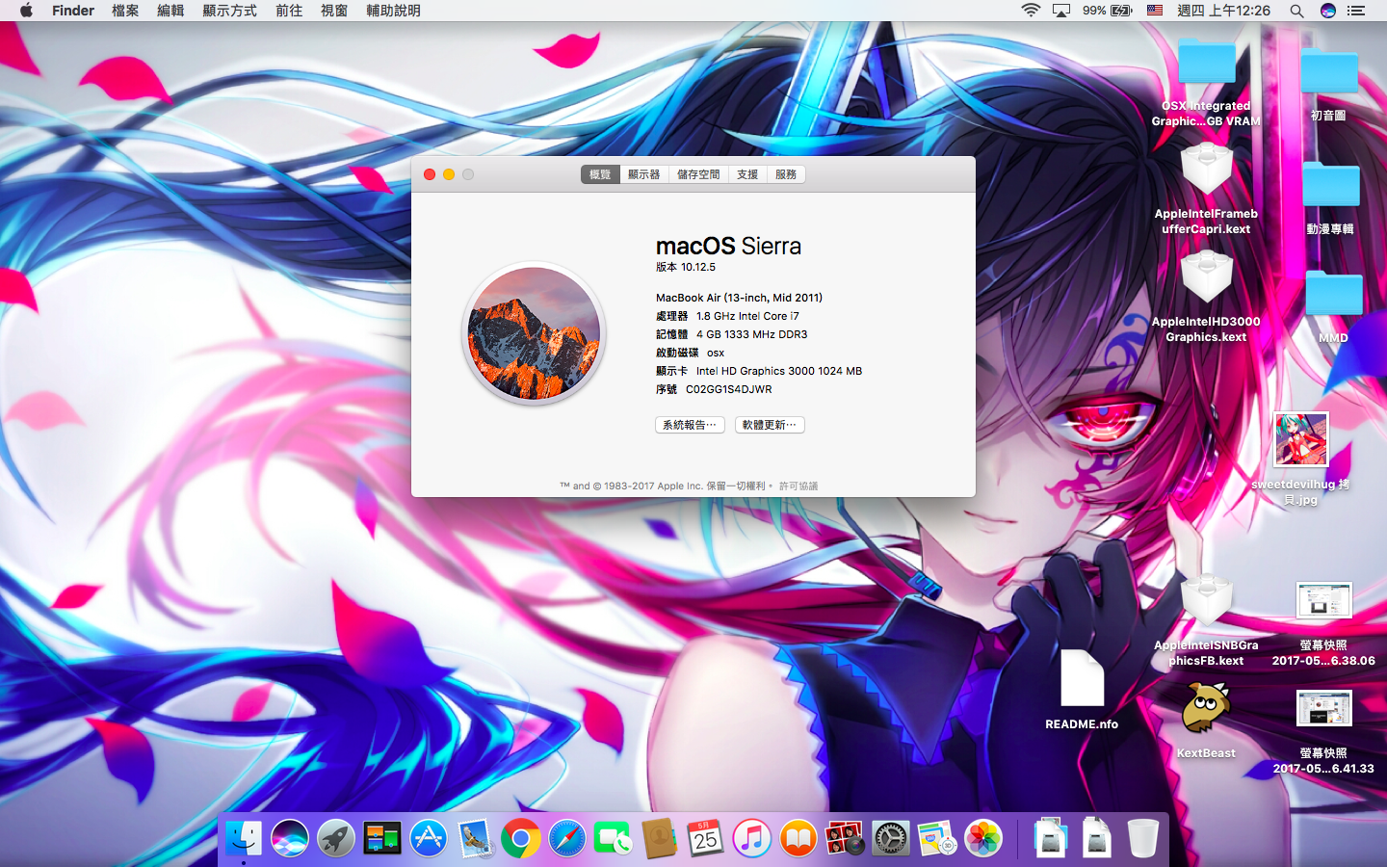Image resolution: width=1387 pixels, height=867 pixels.
Task: Click serial number C02GG1S4DJWR text
Action: (729, 389)
